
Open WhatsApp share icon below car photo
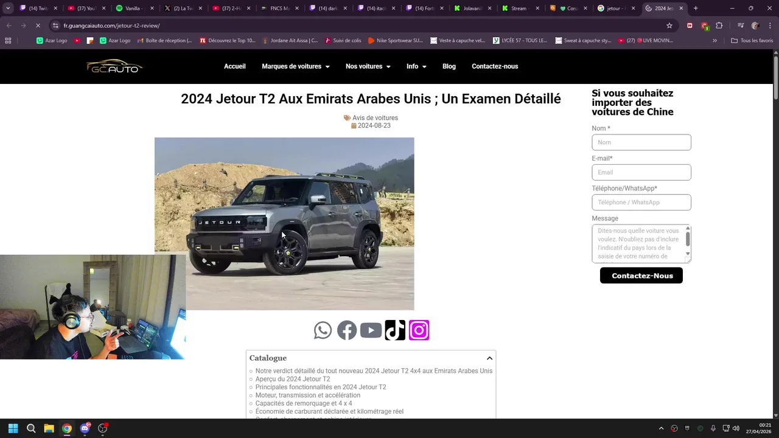coord(323,330)
